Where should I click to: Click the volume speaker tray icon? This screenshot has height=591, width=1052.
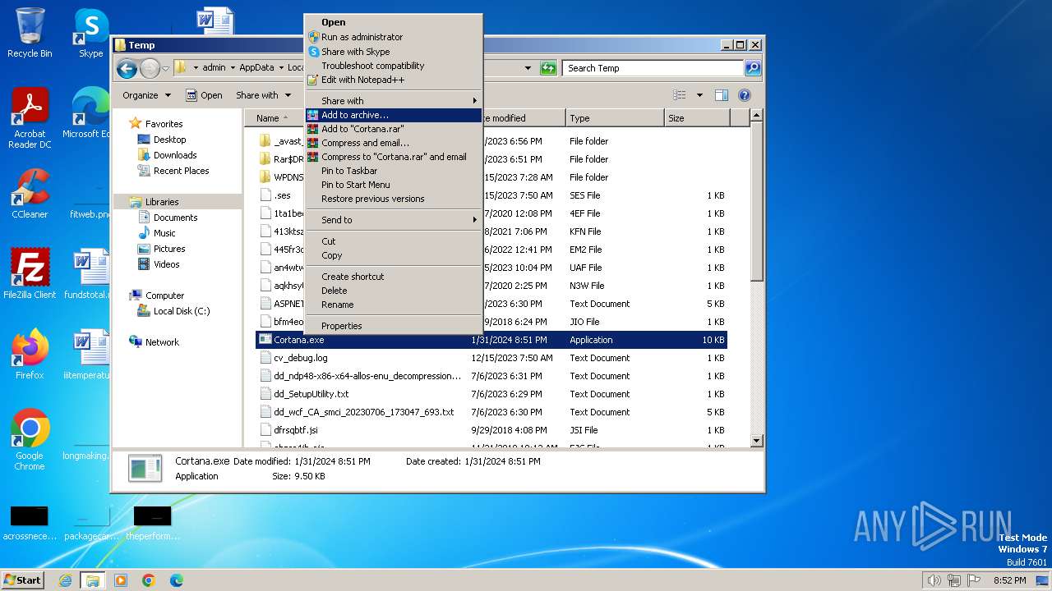[934, 580]
